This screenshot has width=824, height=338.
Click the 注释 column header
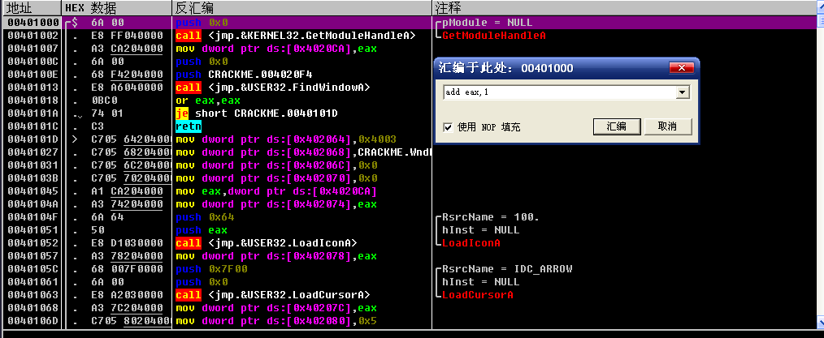(624, 7)
